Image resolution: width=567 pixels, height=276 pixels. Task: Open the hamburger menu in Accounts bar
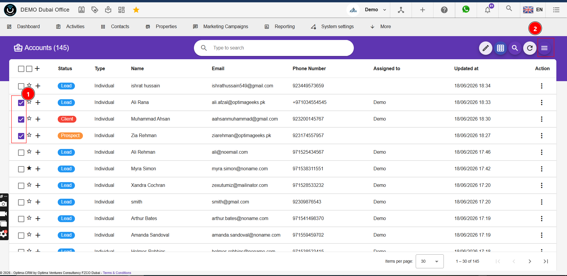[x=544, y=48]
